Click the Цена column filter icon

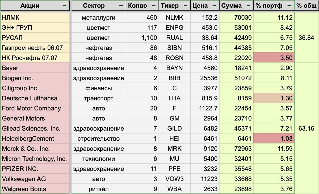click(x=214, y=5)
